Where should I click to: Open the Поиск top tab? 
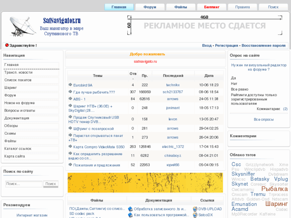click(x=273, y=7)
